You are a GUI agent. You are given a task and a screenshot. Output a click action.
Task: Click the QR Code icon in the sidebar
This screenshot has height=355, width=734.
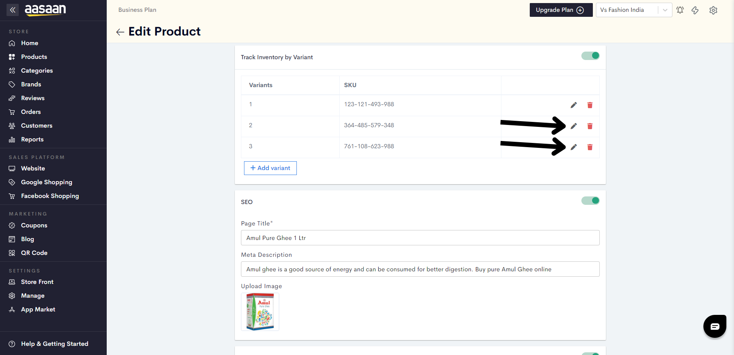(12, 253)
